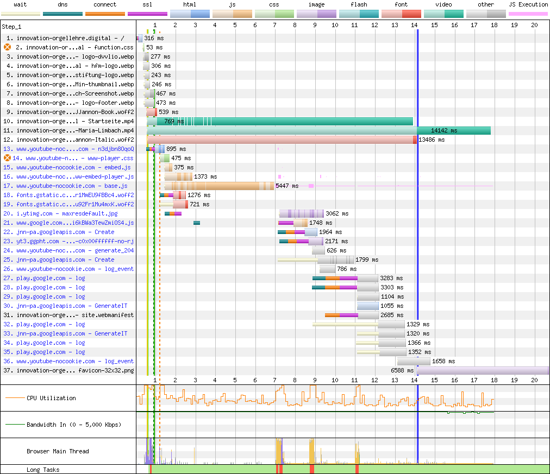Click the connect legend color swatch
This screenshot has height=474, width=550.
pos(105,14)
